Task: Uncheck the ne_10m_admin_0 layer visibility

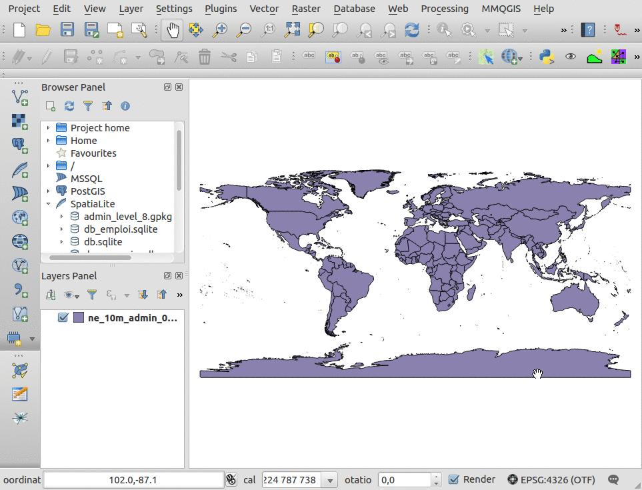Action: click(x=63, y=317)
